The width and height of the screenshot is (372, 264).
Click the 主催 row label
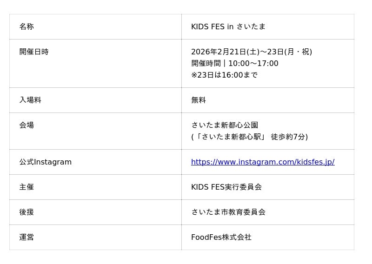[27, 187]
